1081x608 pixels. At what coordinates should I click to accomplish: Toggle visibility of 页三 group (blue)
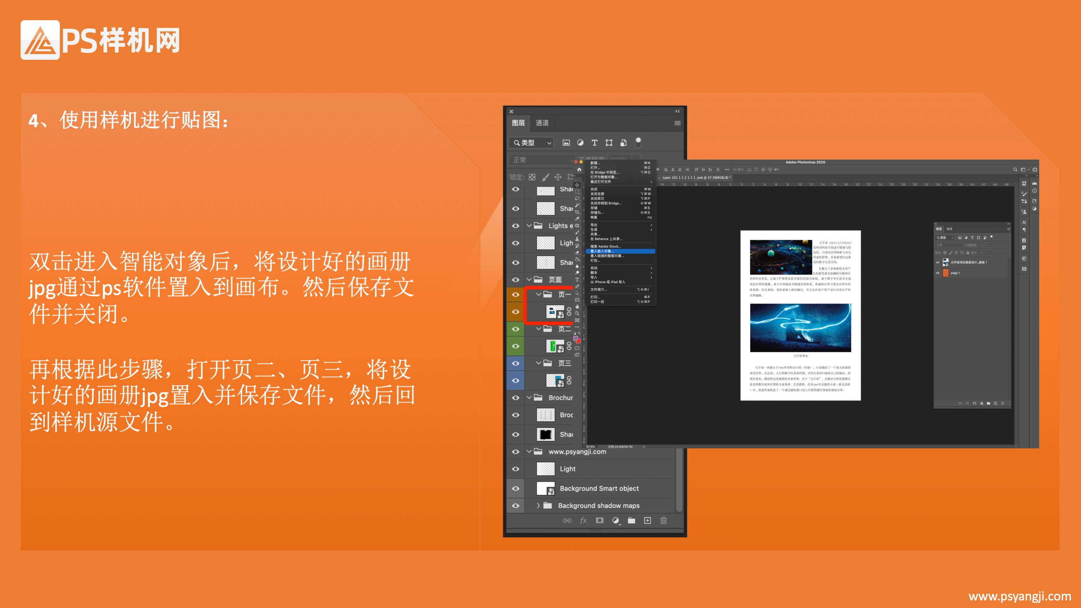pyautogui.click(x=516, y=363)
